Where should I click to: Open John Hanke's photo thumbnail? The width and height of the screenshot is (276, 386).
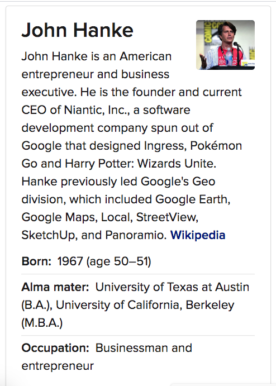[225, 45]
